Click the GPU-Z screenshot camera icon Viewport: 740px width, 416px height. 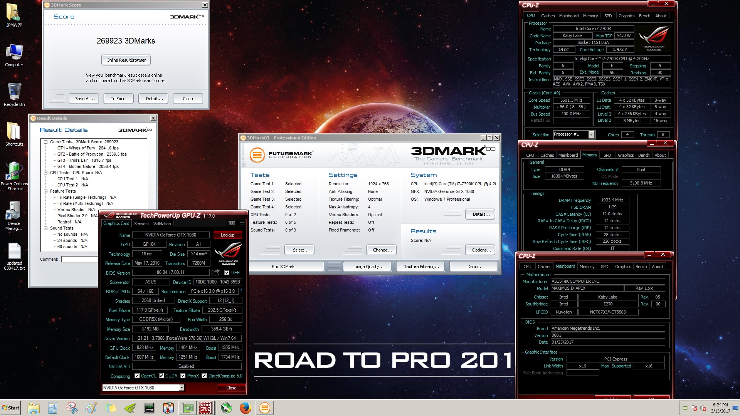[x=232, y=223]
